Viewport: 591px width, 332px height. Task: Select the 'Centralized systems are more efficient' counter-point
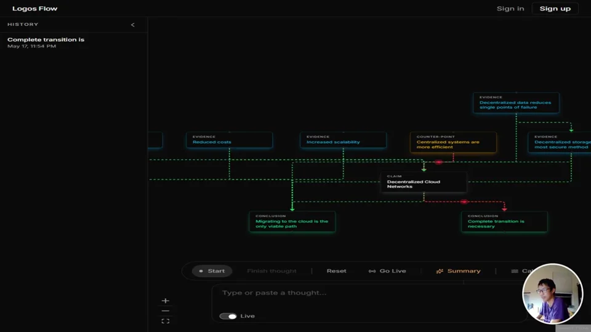click(453, 142)
